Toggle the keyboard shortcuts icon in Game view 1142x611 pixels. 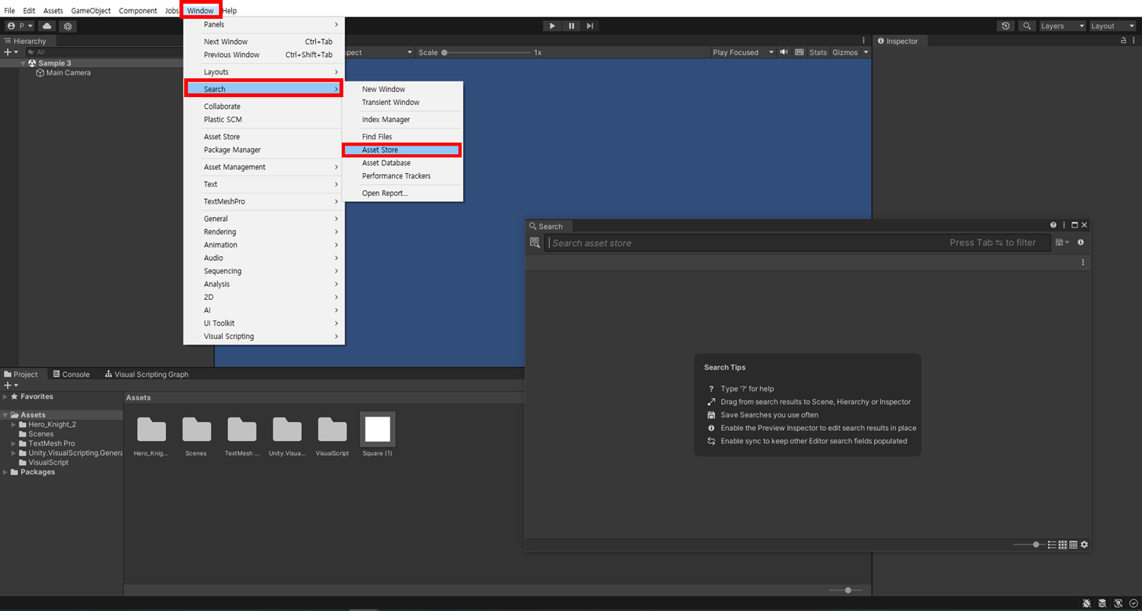[x=799, y=52]
